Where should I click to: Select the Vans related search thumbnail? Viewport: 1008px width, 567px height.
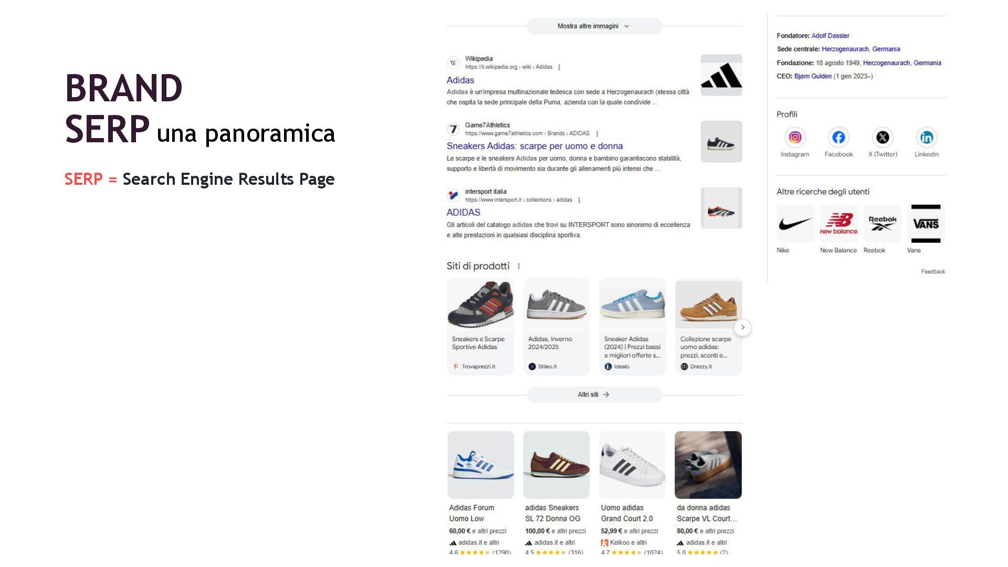(x=926, y=224)
